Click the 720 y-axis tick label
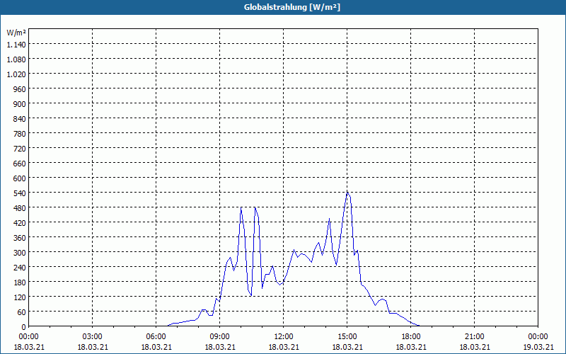The image size is (566, 354). pos(20,149)
